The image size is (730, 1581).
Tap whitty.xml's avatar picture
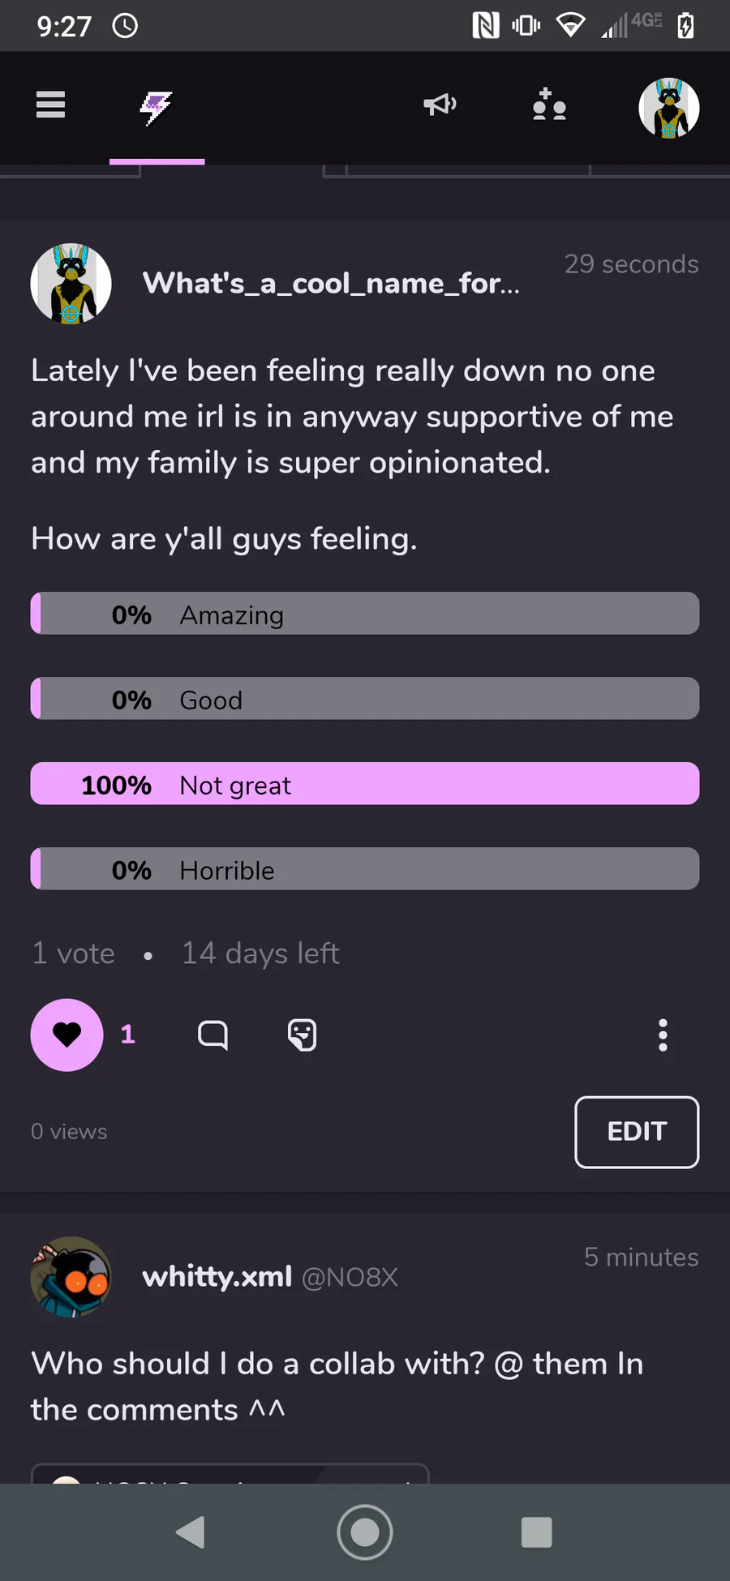[71, 1277]
